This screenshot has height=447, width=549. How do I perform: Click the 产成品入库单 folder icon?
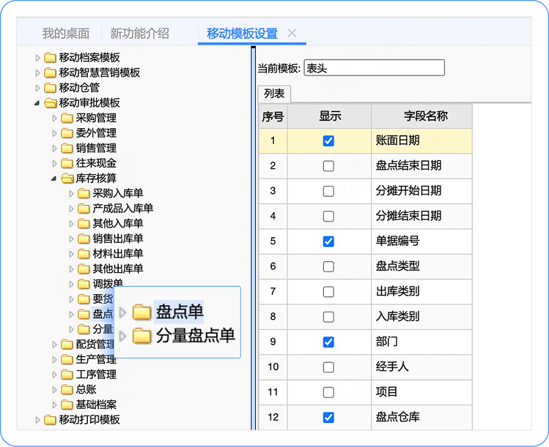[x=84, y=208]
